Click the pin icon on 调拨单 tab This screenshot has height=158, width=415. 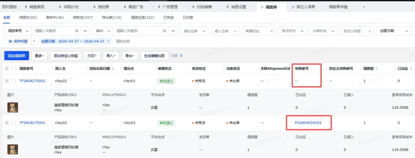click(x=262, y=7)
